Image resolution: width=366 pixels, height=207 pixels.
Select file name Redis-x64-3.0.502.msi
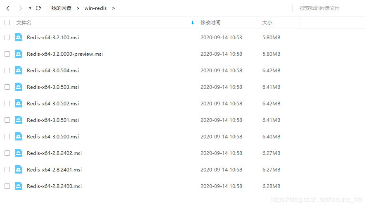click(x=53, y=103)
